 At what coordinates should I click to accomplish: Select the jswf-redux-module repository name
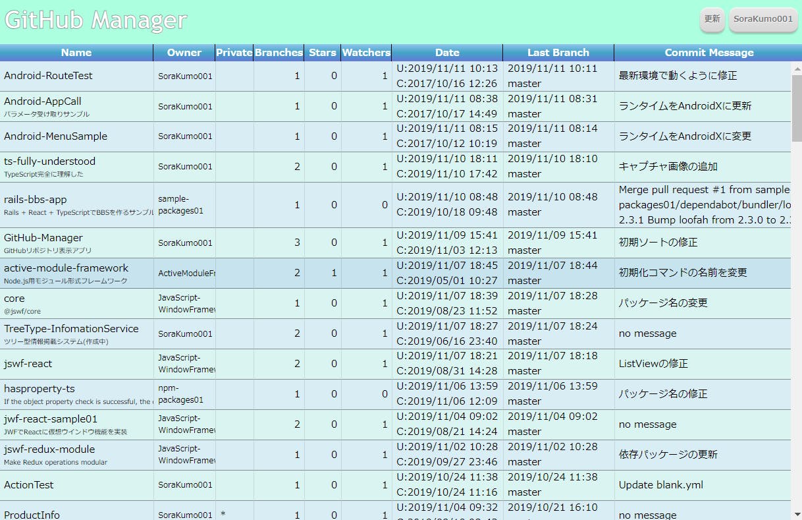coord(49,449)
